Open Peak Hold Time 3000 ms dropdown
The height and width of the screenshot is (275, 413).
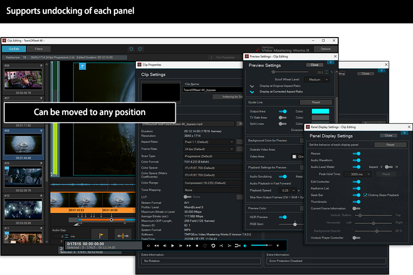coord(357,174)
